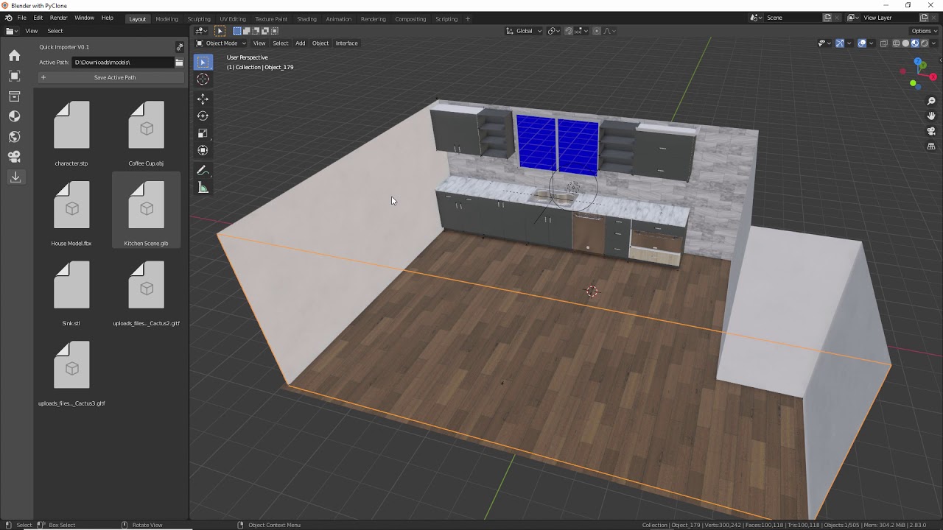Image resolution: width=943 pixels, height=530 pixels.
Task: Open Global transform orientation dropdown
Action: tap(524, 31)
